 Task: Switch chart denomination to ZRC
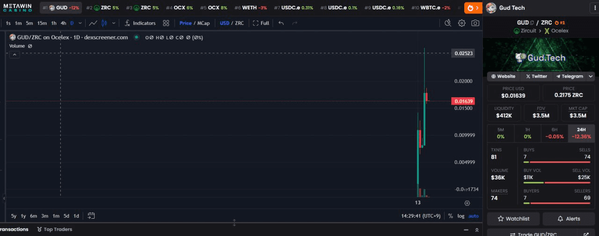tap(239, 23)
